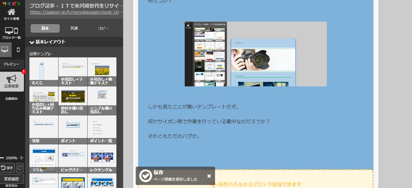The height and width of the screenshot is (188, 412).
Task: Switch to the 共通 tab
Action: coord(74,28)
